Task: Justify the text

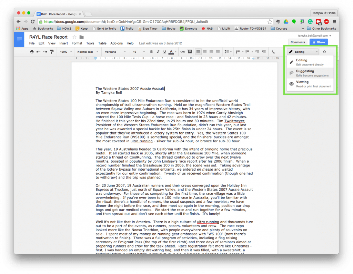Action: (x=218, y=52)
